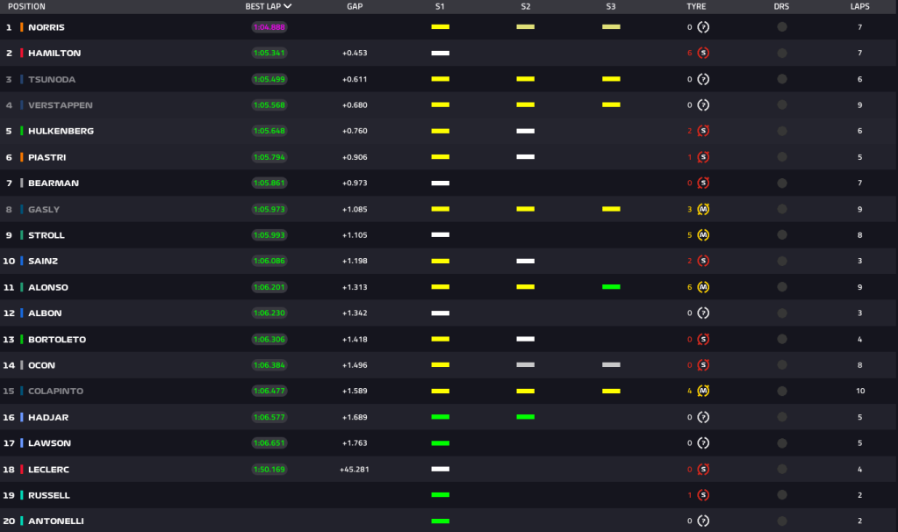Click Norris's yellow S1 sector bar
The width and height of the screenshot is (898, 532).
click(441, 27)
